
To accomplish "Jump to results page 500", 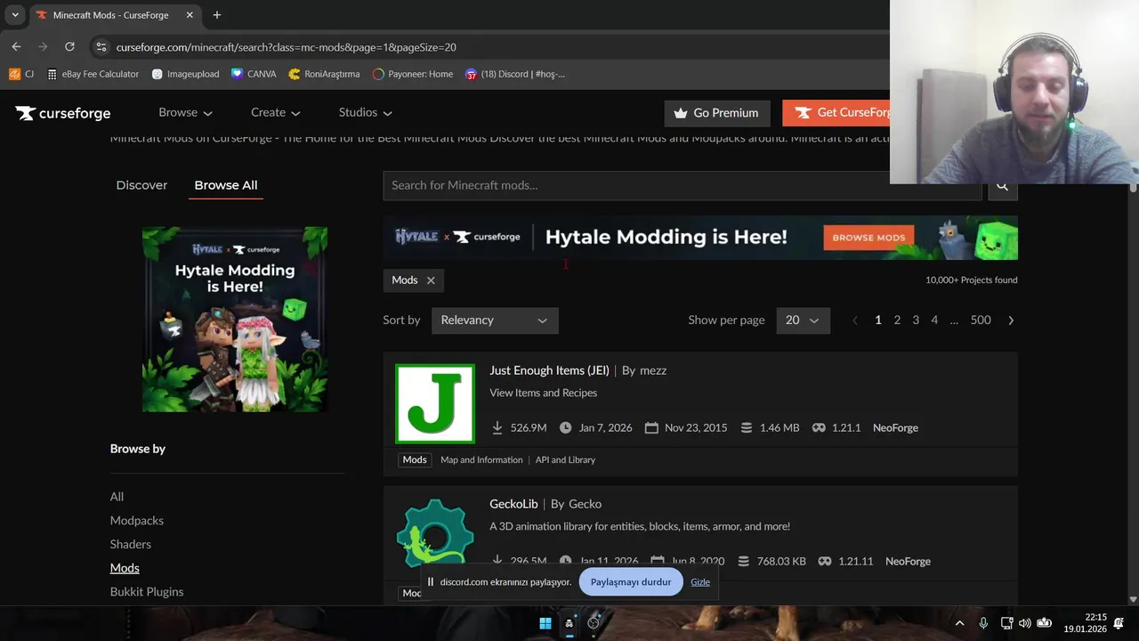I will pyautogui.click(x=981, y=320).
